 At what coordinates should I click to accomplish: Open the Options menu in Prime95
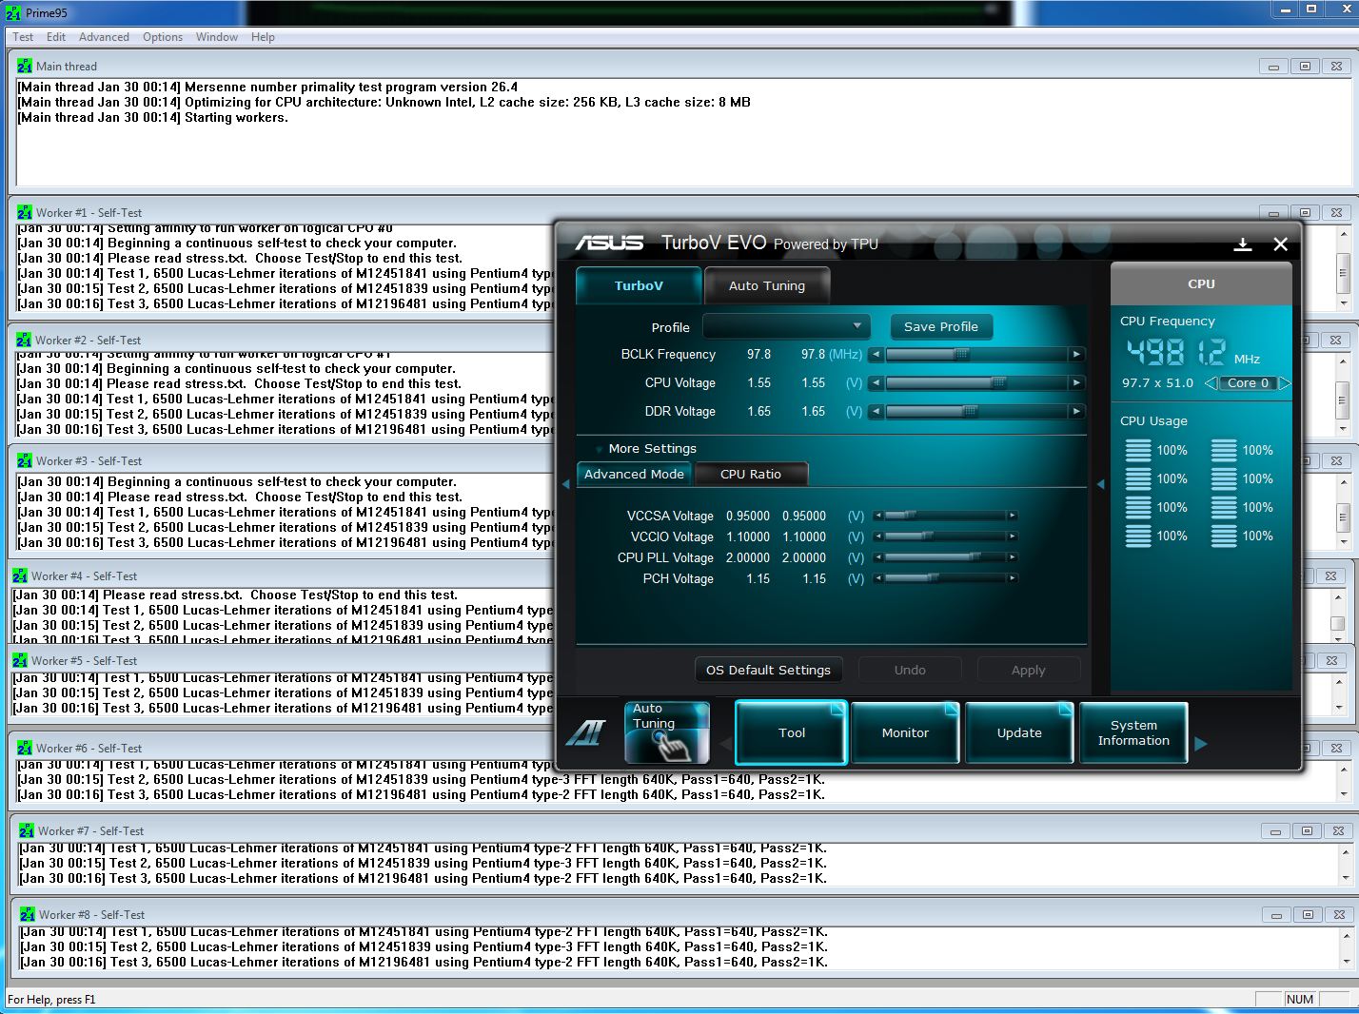(x=163, y=37)
